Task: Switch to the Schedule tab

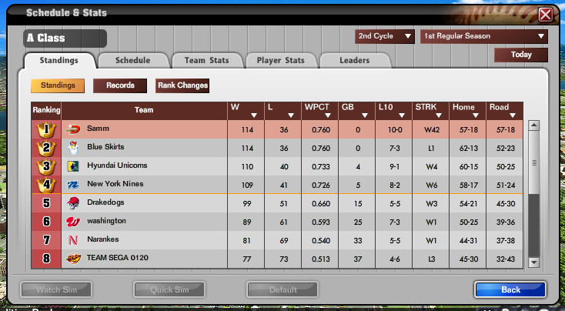Action: 133,61
